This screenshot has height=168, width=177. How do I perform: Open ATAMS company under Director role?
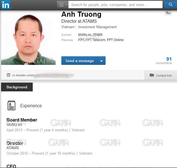13,148
